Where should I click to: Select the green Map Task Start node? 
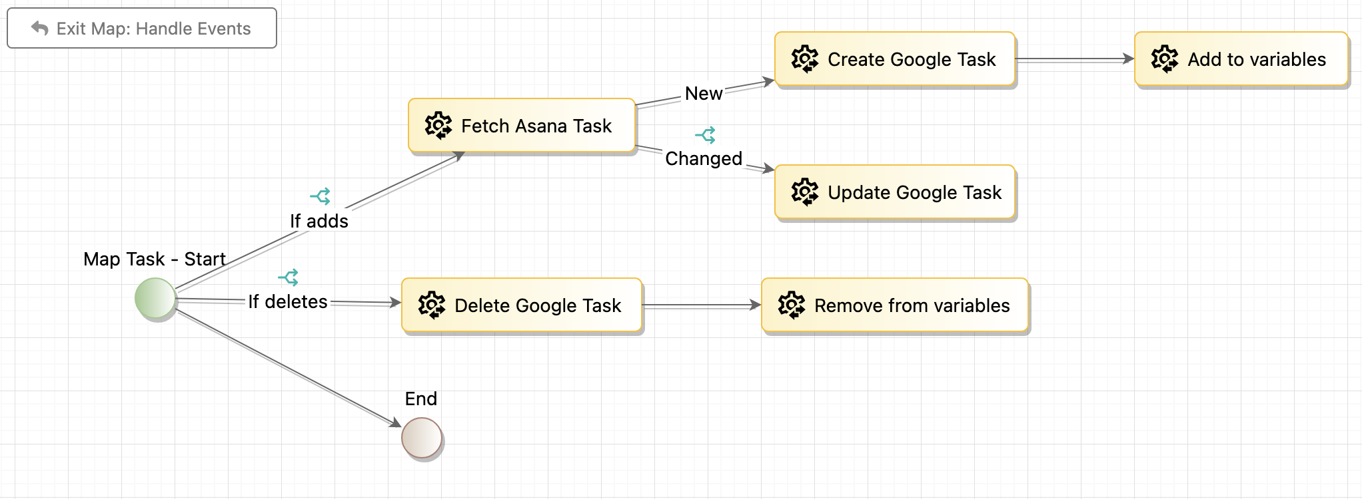tap(155, 298)
